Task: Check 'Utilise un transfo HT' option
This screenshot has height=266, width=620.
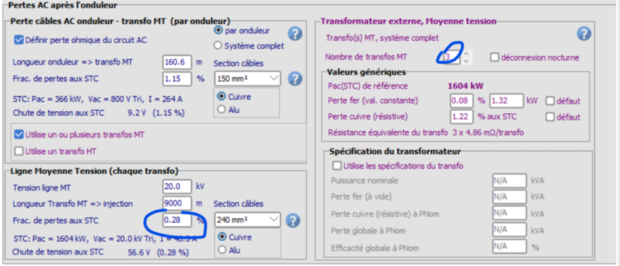Action: (x=19, y=151)
